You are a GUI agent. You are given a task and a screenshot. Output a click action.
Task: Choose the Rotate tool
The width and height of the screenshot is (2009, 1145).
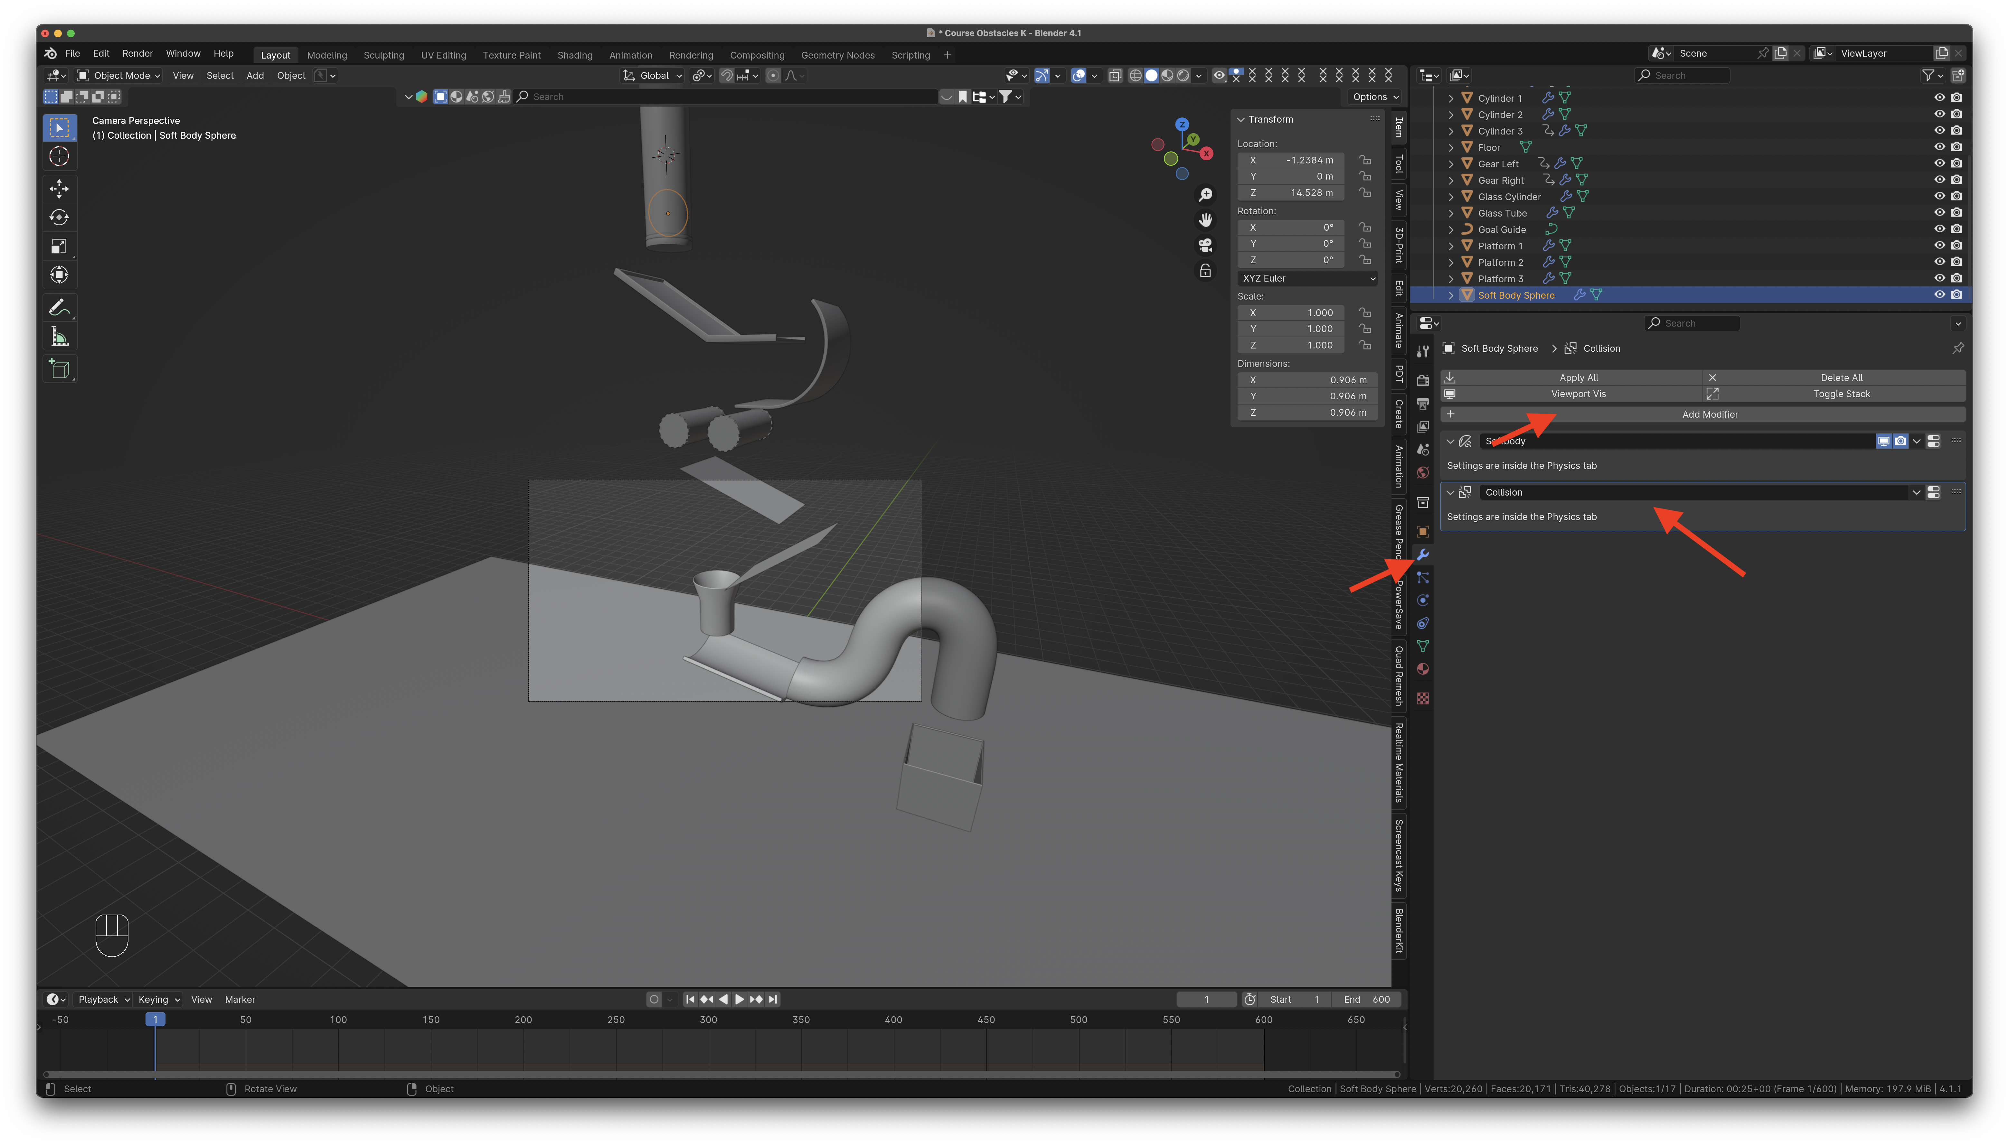(x=59, y=217)
